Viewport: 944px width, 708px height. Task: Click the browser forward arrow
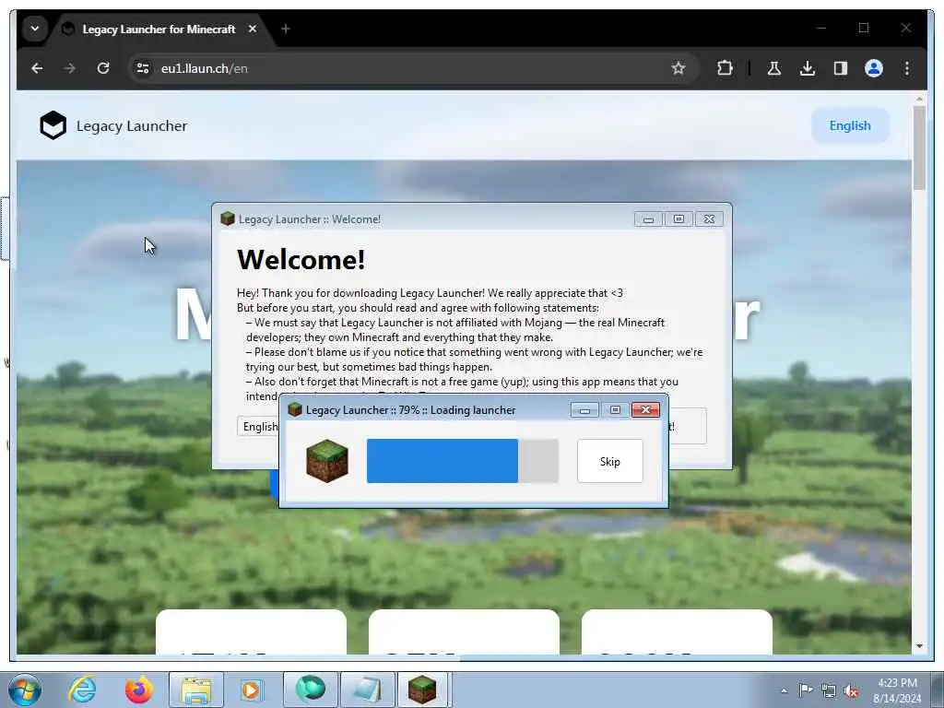tap(70, 68)
